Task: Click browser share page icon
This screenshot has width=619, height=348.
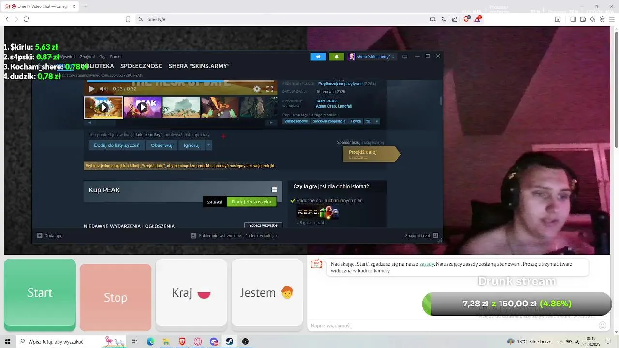Action: click(455, 19)
